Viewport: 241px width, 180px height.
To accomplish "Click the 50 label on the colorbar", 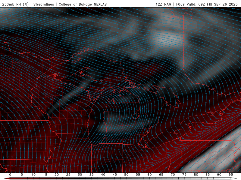I will 126,175.
